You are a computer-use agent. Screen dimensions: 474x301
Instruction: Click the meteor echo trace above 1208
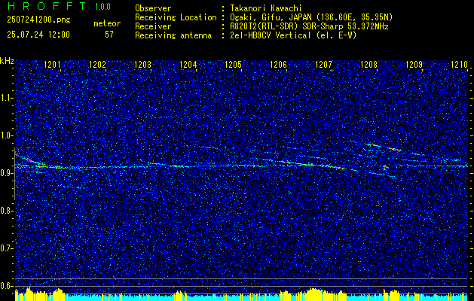click(384, 147)
